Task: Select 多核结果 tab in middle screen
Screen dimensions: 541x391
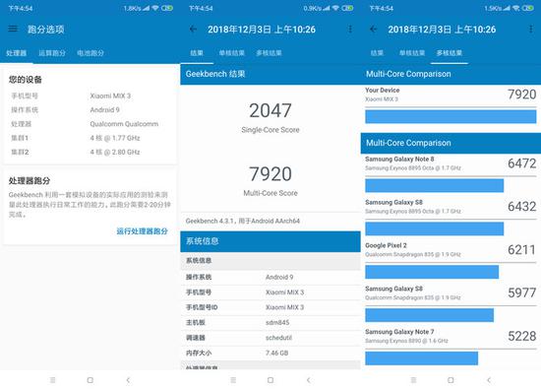Action: coord(269,53)
